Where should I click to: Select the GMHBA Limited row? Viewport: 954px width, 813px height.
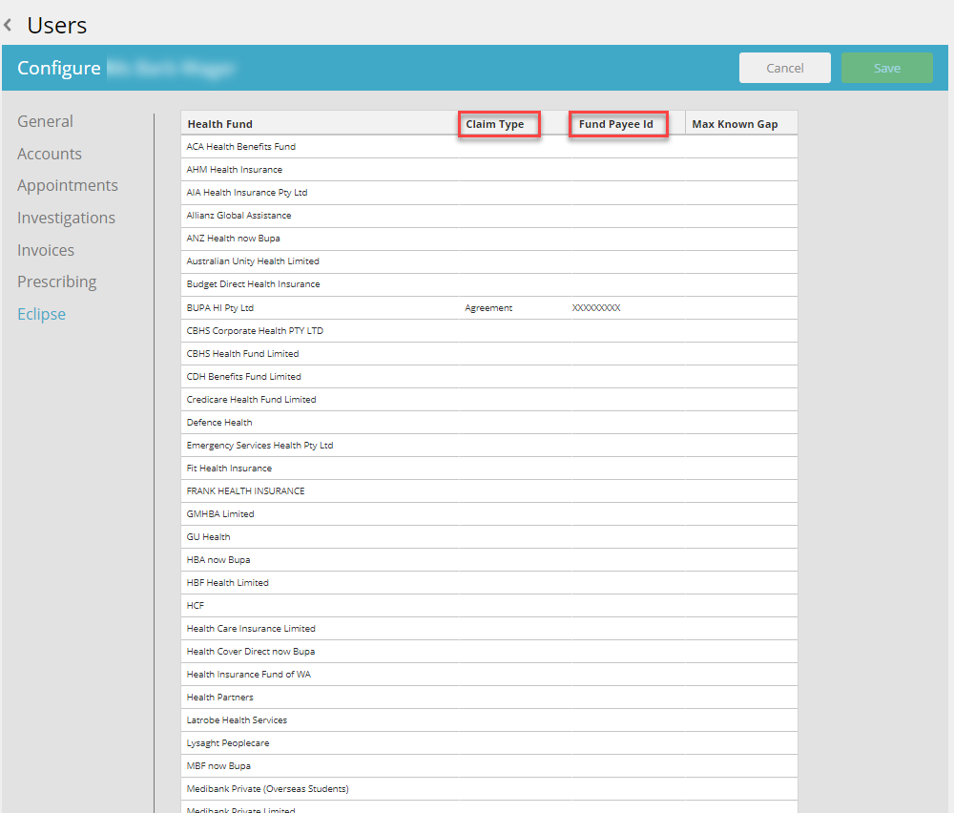[489, 514]
